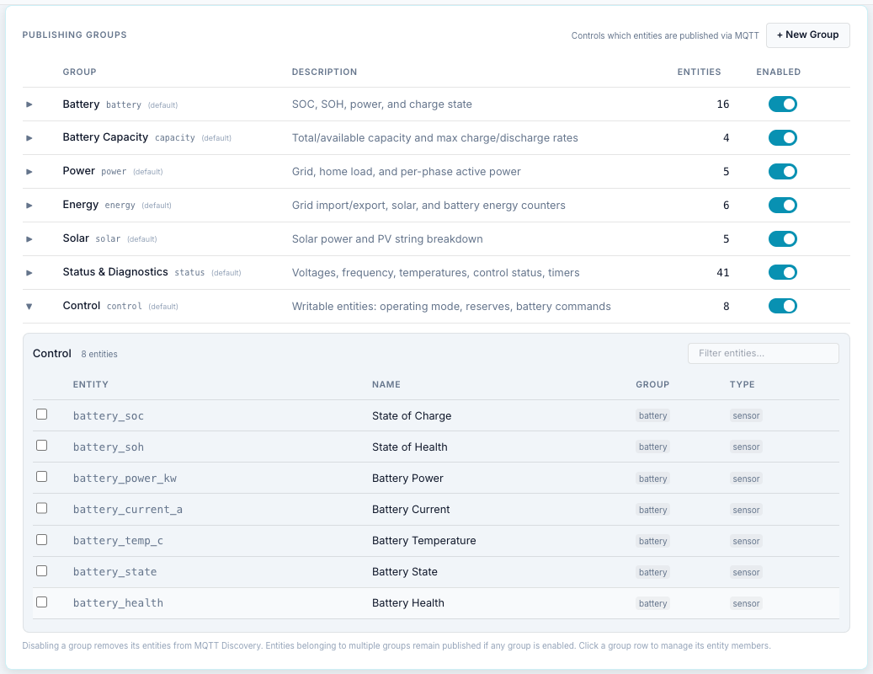This screenshot has height=674, width=873.
Task: Check the battery_health checkbox
Action: coord(42,602)
